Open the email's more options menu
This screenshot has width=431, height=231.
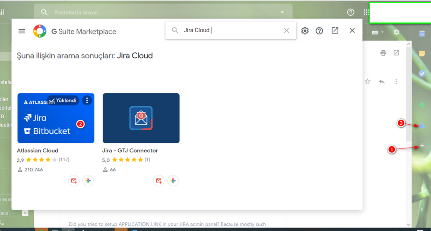396,82
